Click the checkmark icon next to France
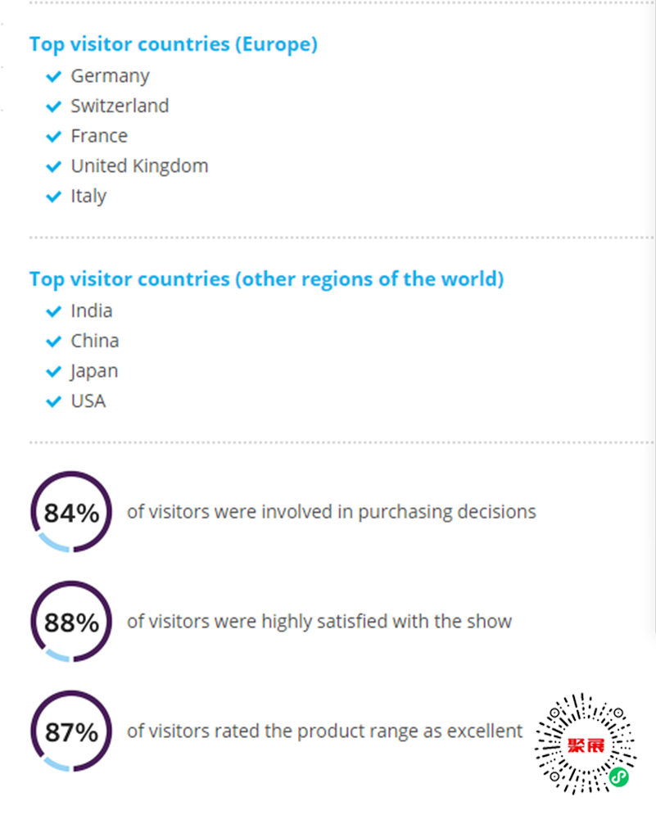 coord(54,137)
